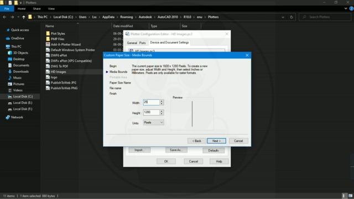Close the Plotter Configuration Editor window

click(227, 34)
